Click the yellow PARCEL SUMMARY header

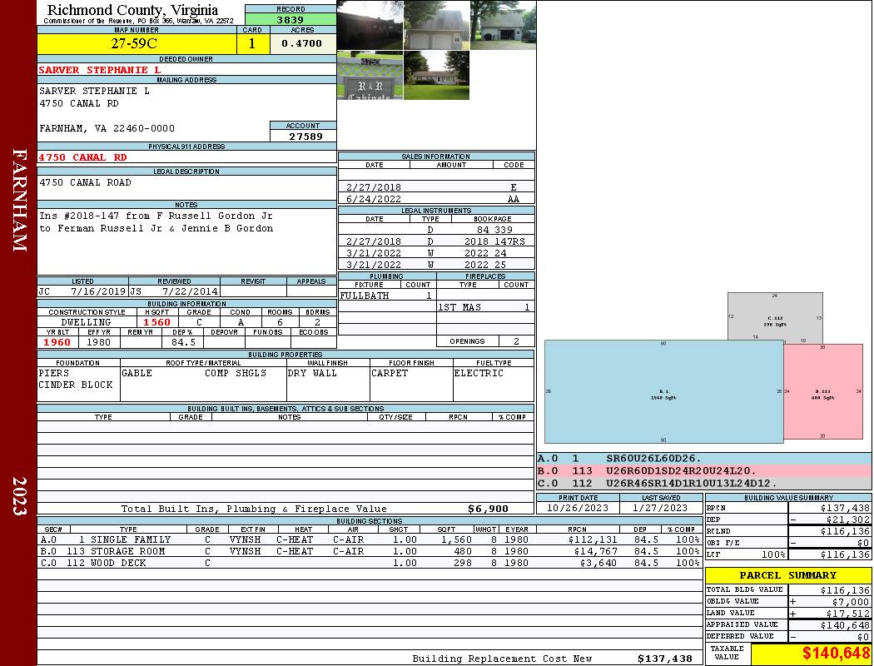788,575
